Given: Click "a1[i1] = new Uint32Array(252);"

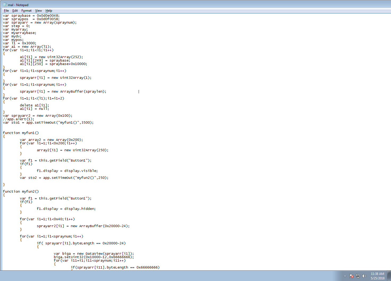Looking at the screenshot, I should tap(51, 57).
